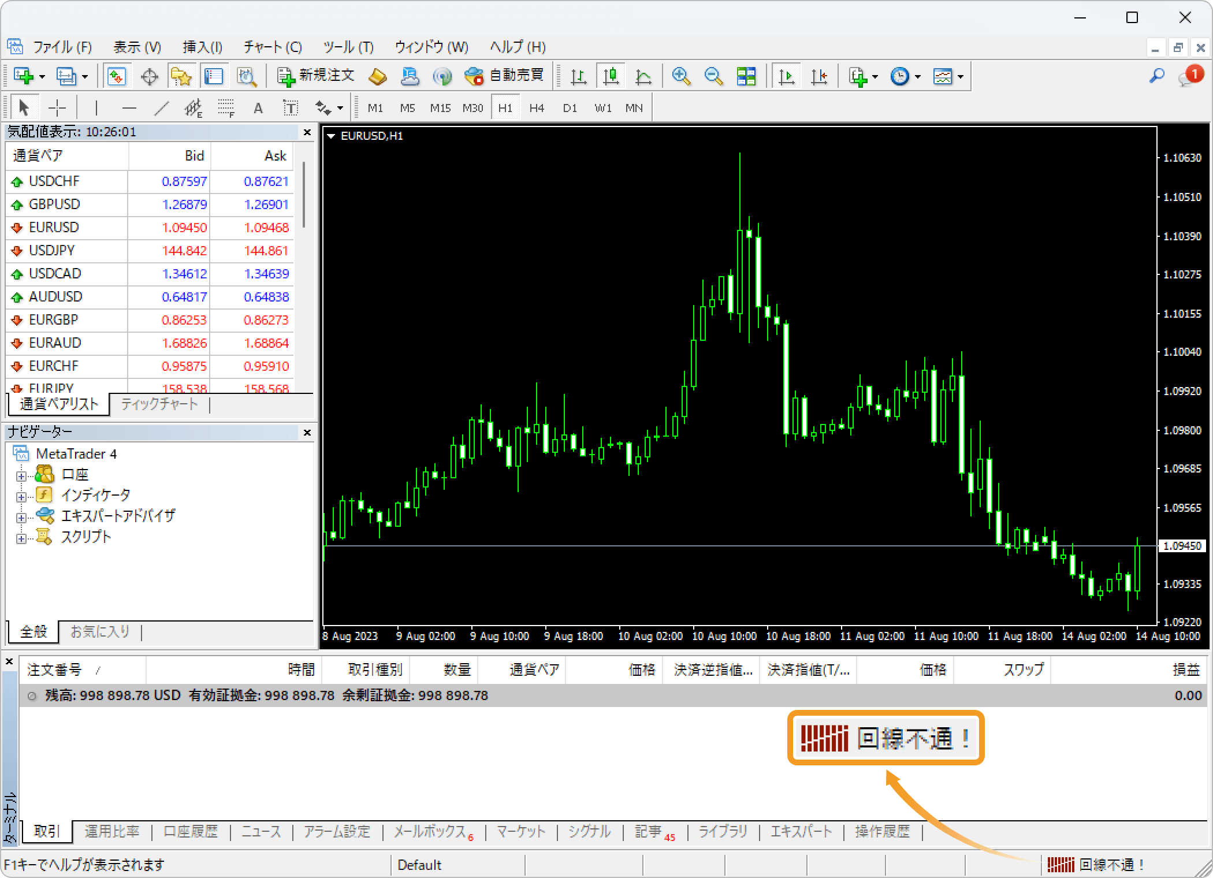Expand the エキスパートアドバイザ tree node
The width and height of the screenshot is (1213, 878).
click(x=21, y=518)
